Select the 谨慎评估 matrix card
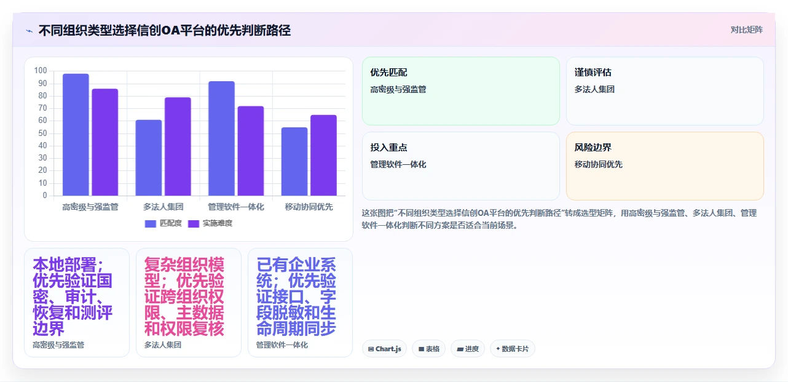The image size is (788, 382). pyautogui.click(x=665, y=91)
